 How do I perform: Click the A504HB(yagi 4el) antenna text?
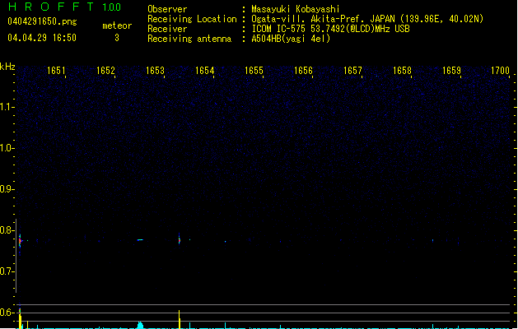click(x=291, y=39)
